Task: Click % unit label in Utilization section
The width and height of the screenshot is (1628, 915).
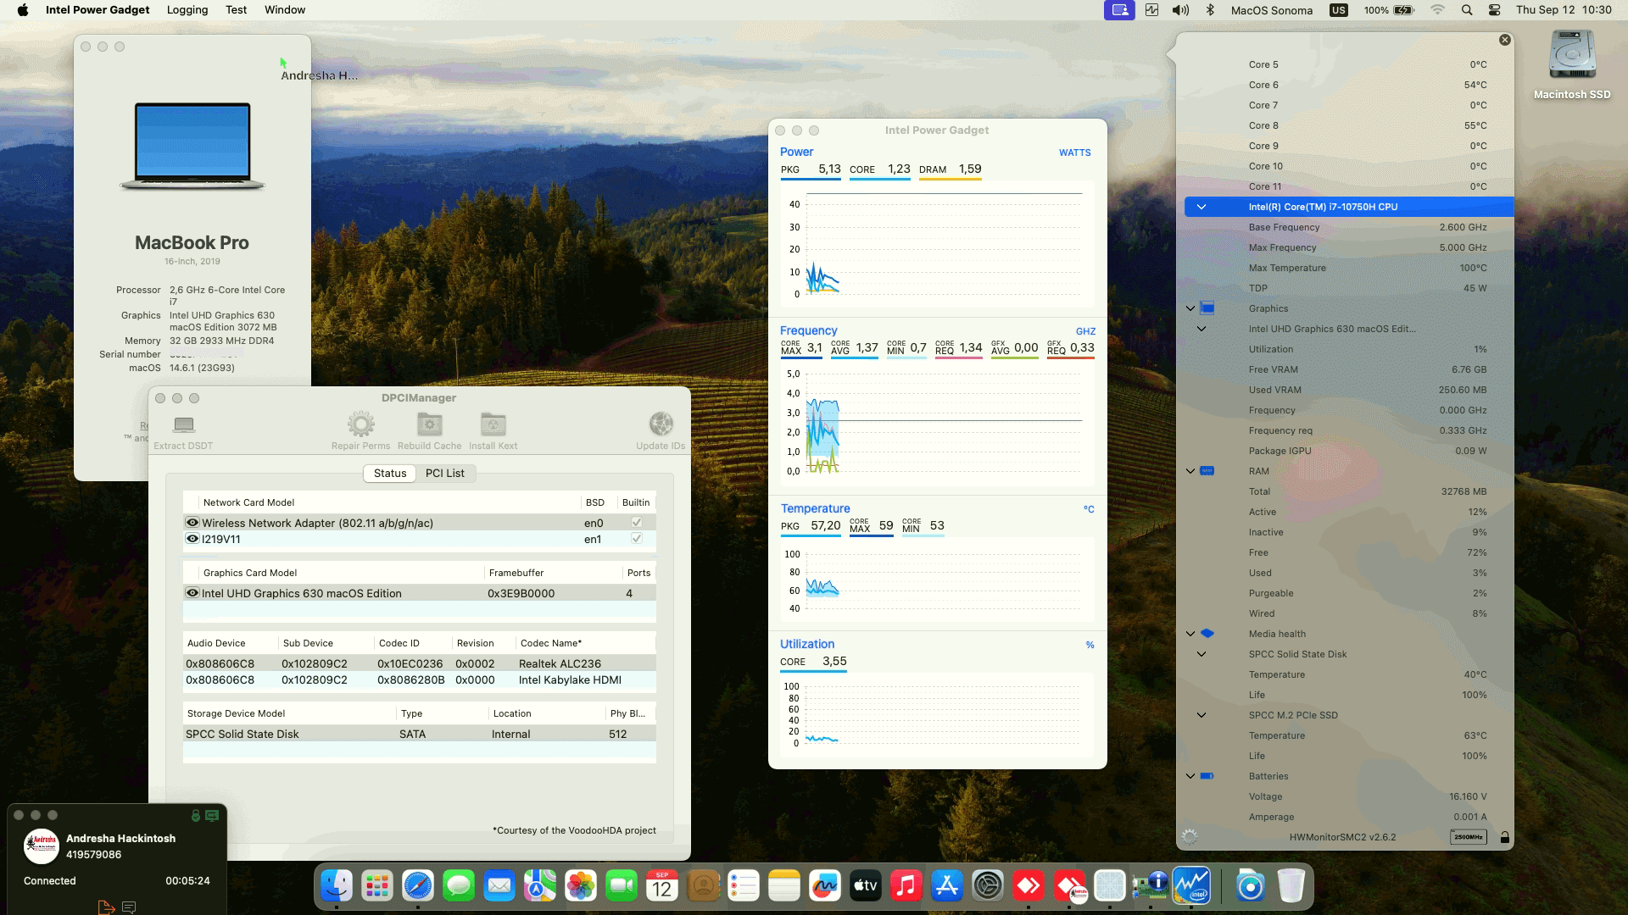Action: coord(1090,645)
